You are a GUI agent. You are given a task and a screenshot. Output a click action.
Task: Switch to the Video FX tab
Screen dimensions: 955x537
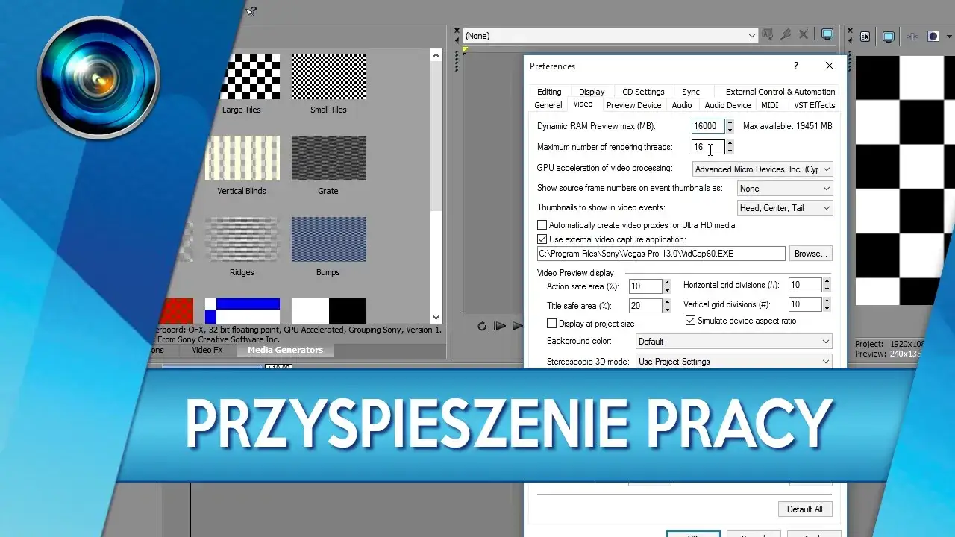tap(207, 350)
